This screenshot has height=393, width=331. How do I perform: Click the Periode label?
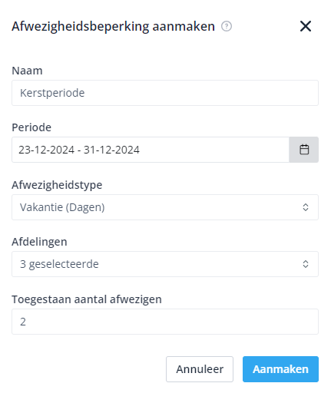pyautogui.click(x=31, y=127)
